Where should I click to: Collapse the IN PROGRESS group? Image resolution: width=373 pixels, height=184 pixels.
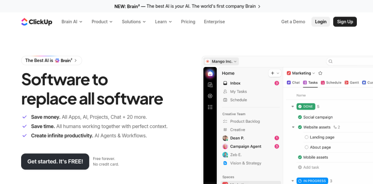coord(293,181)
